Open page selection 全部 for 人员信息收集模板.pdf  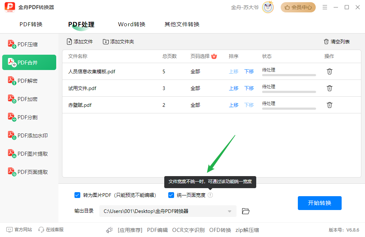(x=195, y=71)
